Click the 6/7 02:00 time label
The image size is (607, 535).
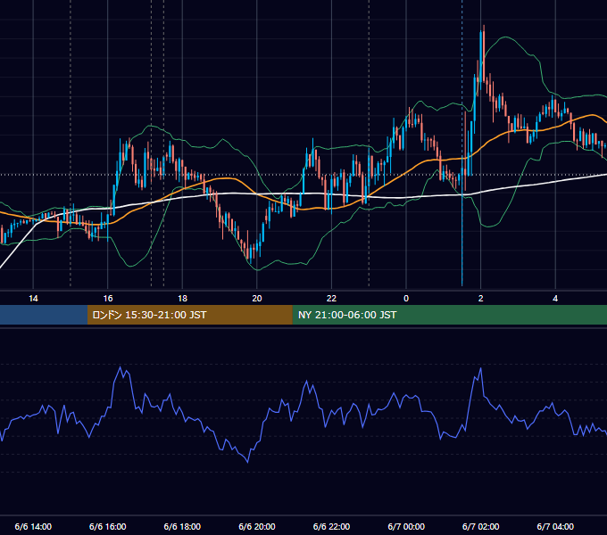[481, 526]
